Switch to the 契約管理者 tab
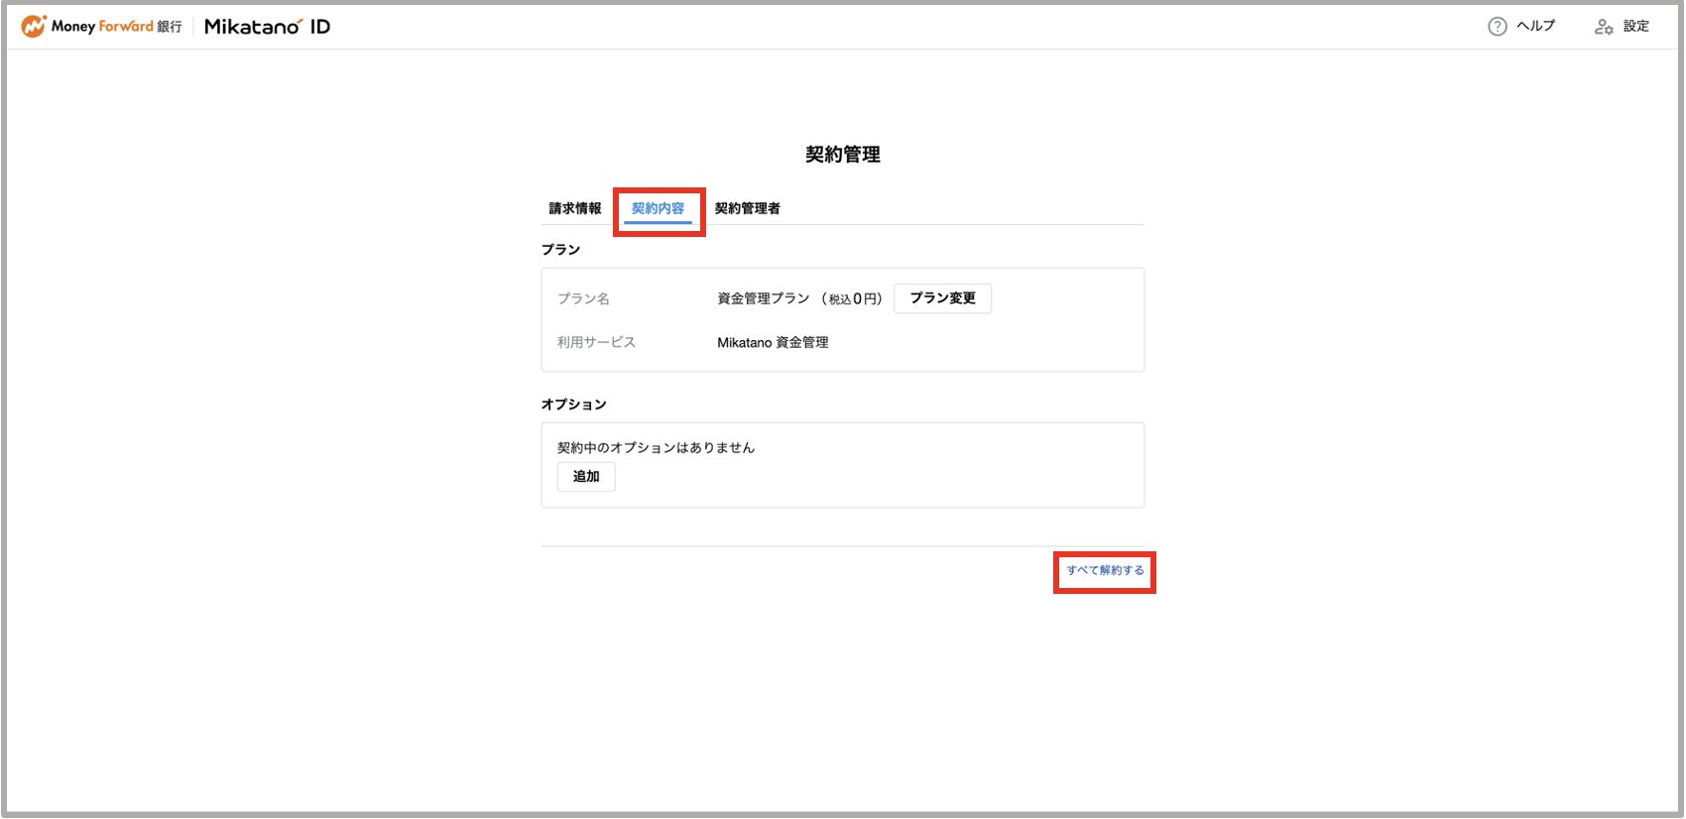Screen dimensions: 1686x819 pos(747,208)
